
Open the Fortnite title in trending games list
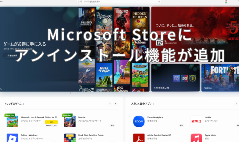(x=82, y=117)
